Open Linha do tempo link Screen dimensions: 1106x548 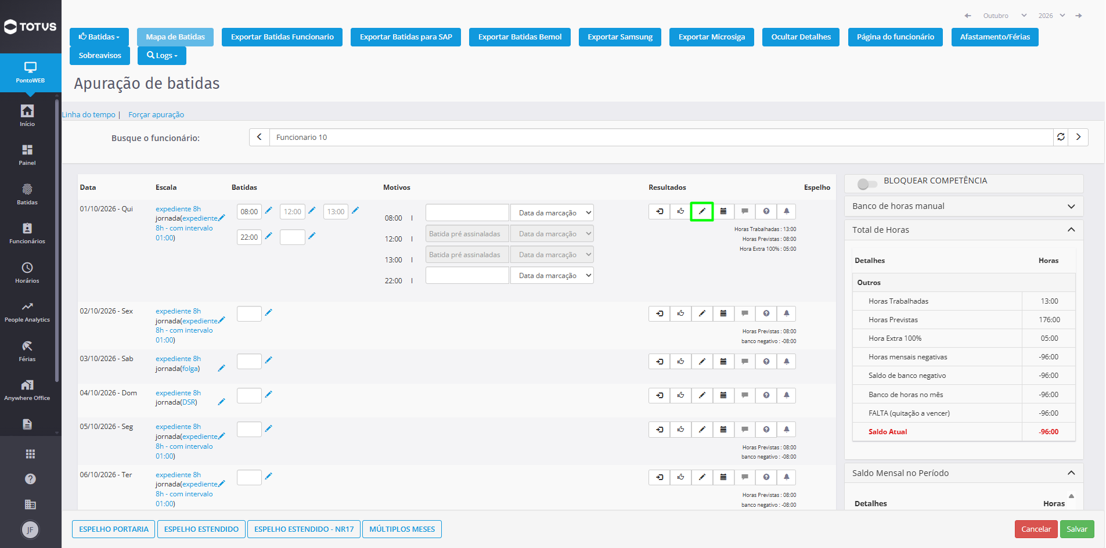tap(89, 114)
